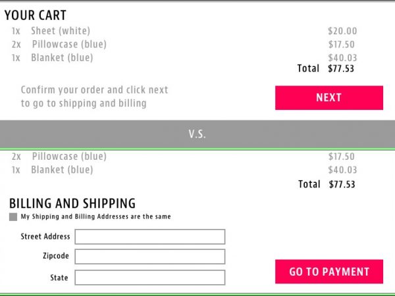Select the Sheet (white) cart item
The width and height of the screenshot is (395, 296).
pos(61,31)
